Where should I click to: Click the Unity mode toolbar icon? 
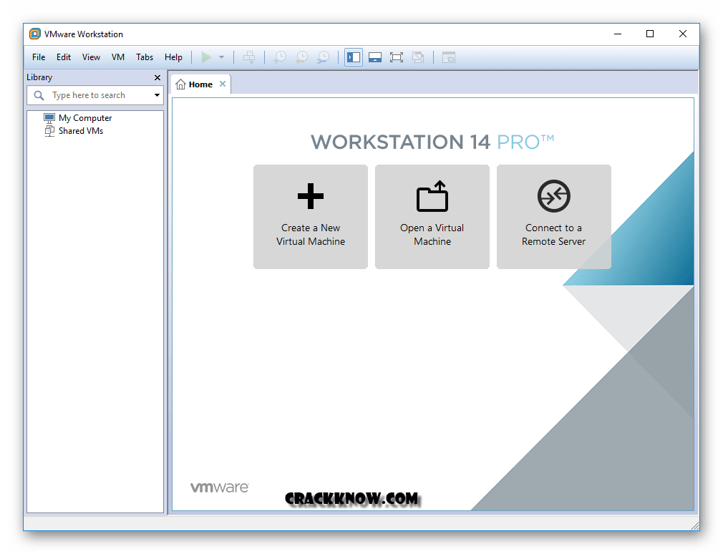418,57
